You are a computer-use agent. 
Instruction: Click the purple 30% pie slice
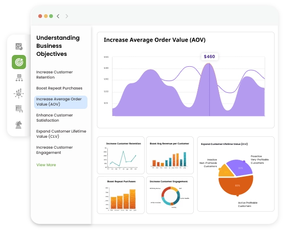[x=240, y=168]
